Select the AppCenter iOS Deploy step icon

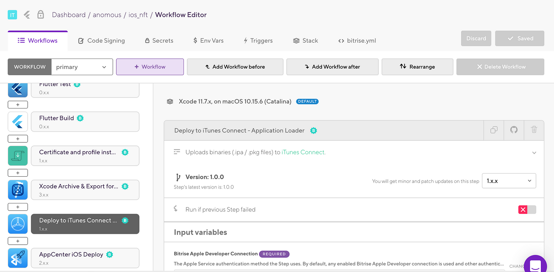18,258
